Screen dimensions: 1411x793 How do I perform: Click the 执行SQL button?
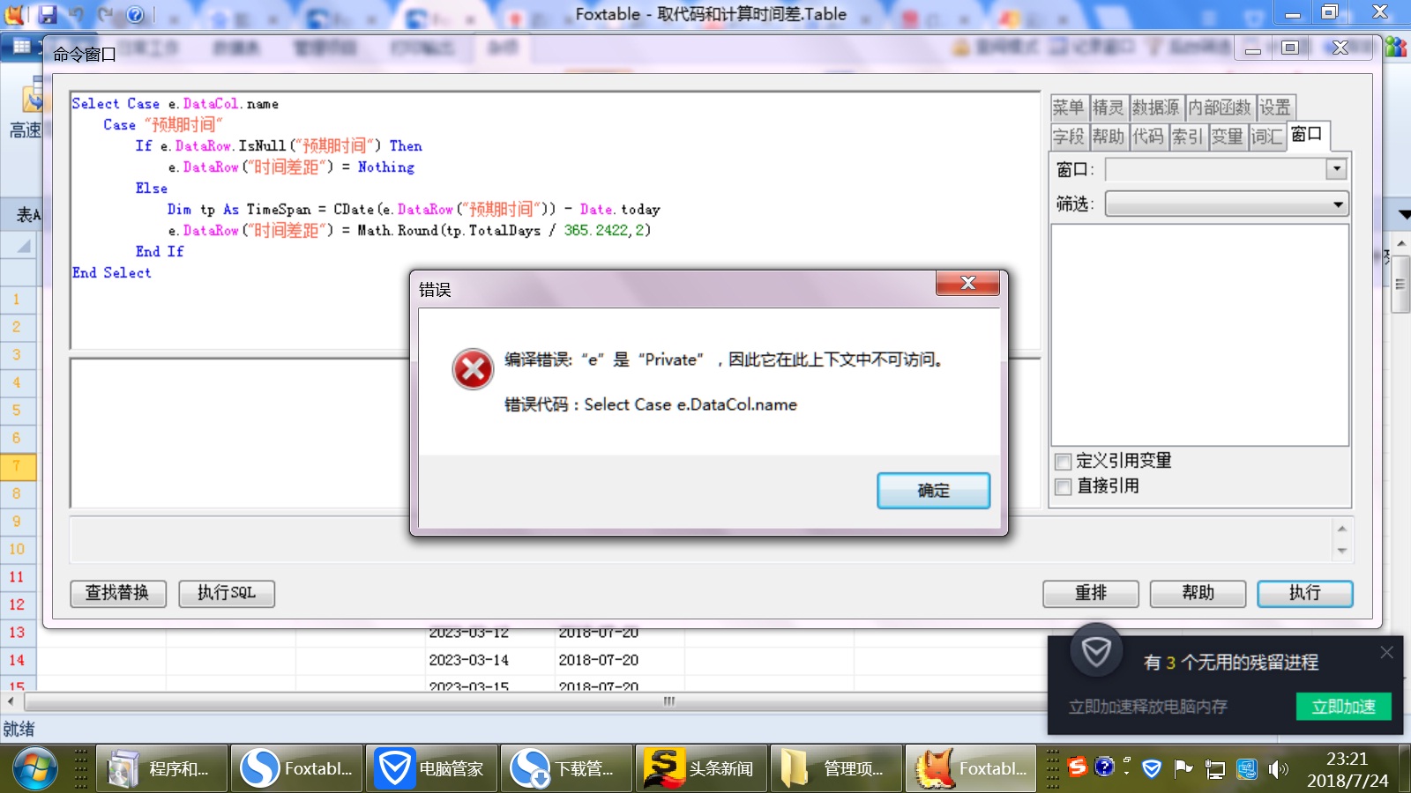coord(227,593)
